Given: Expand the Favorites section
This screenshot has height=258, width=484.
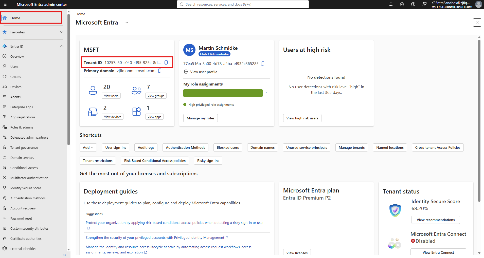Looking at the screenshot, I should coord(61,32).
